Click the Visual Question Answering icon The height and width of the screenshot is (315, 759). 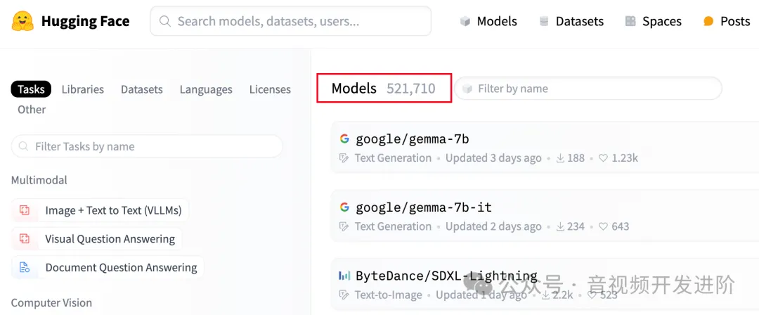click(x=25, y=239)
